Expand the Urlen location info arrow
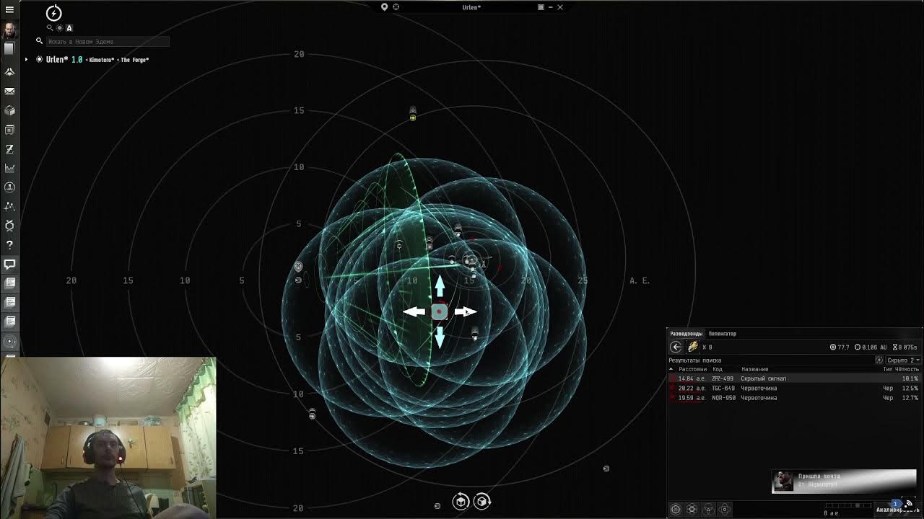The height and width of the screenshot is (519, 924). (x=27, y=59)
